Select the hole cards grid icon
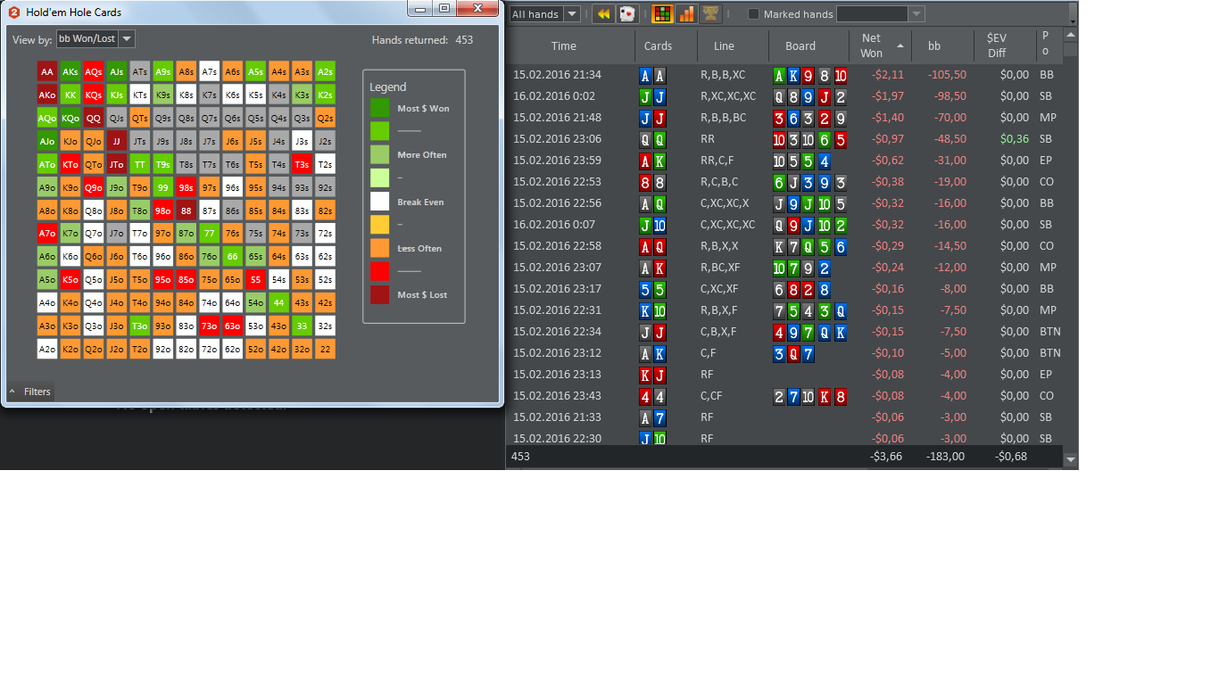1219x685 pixels. [662, 14]
